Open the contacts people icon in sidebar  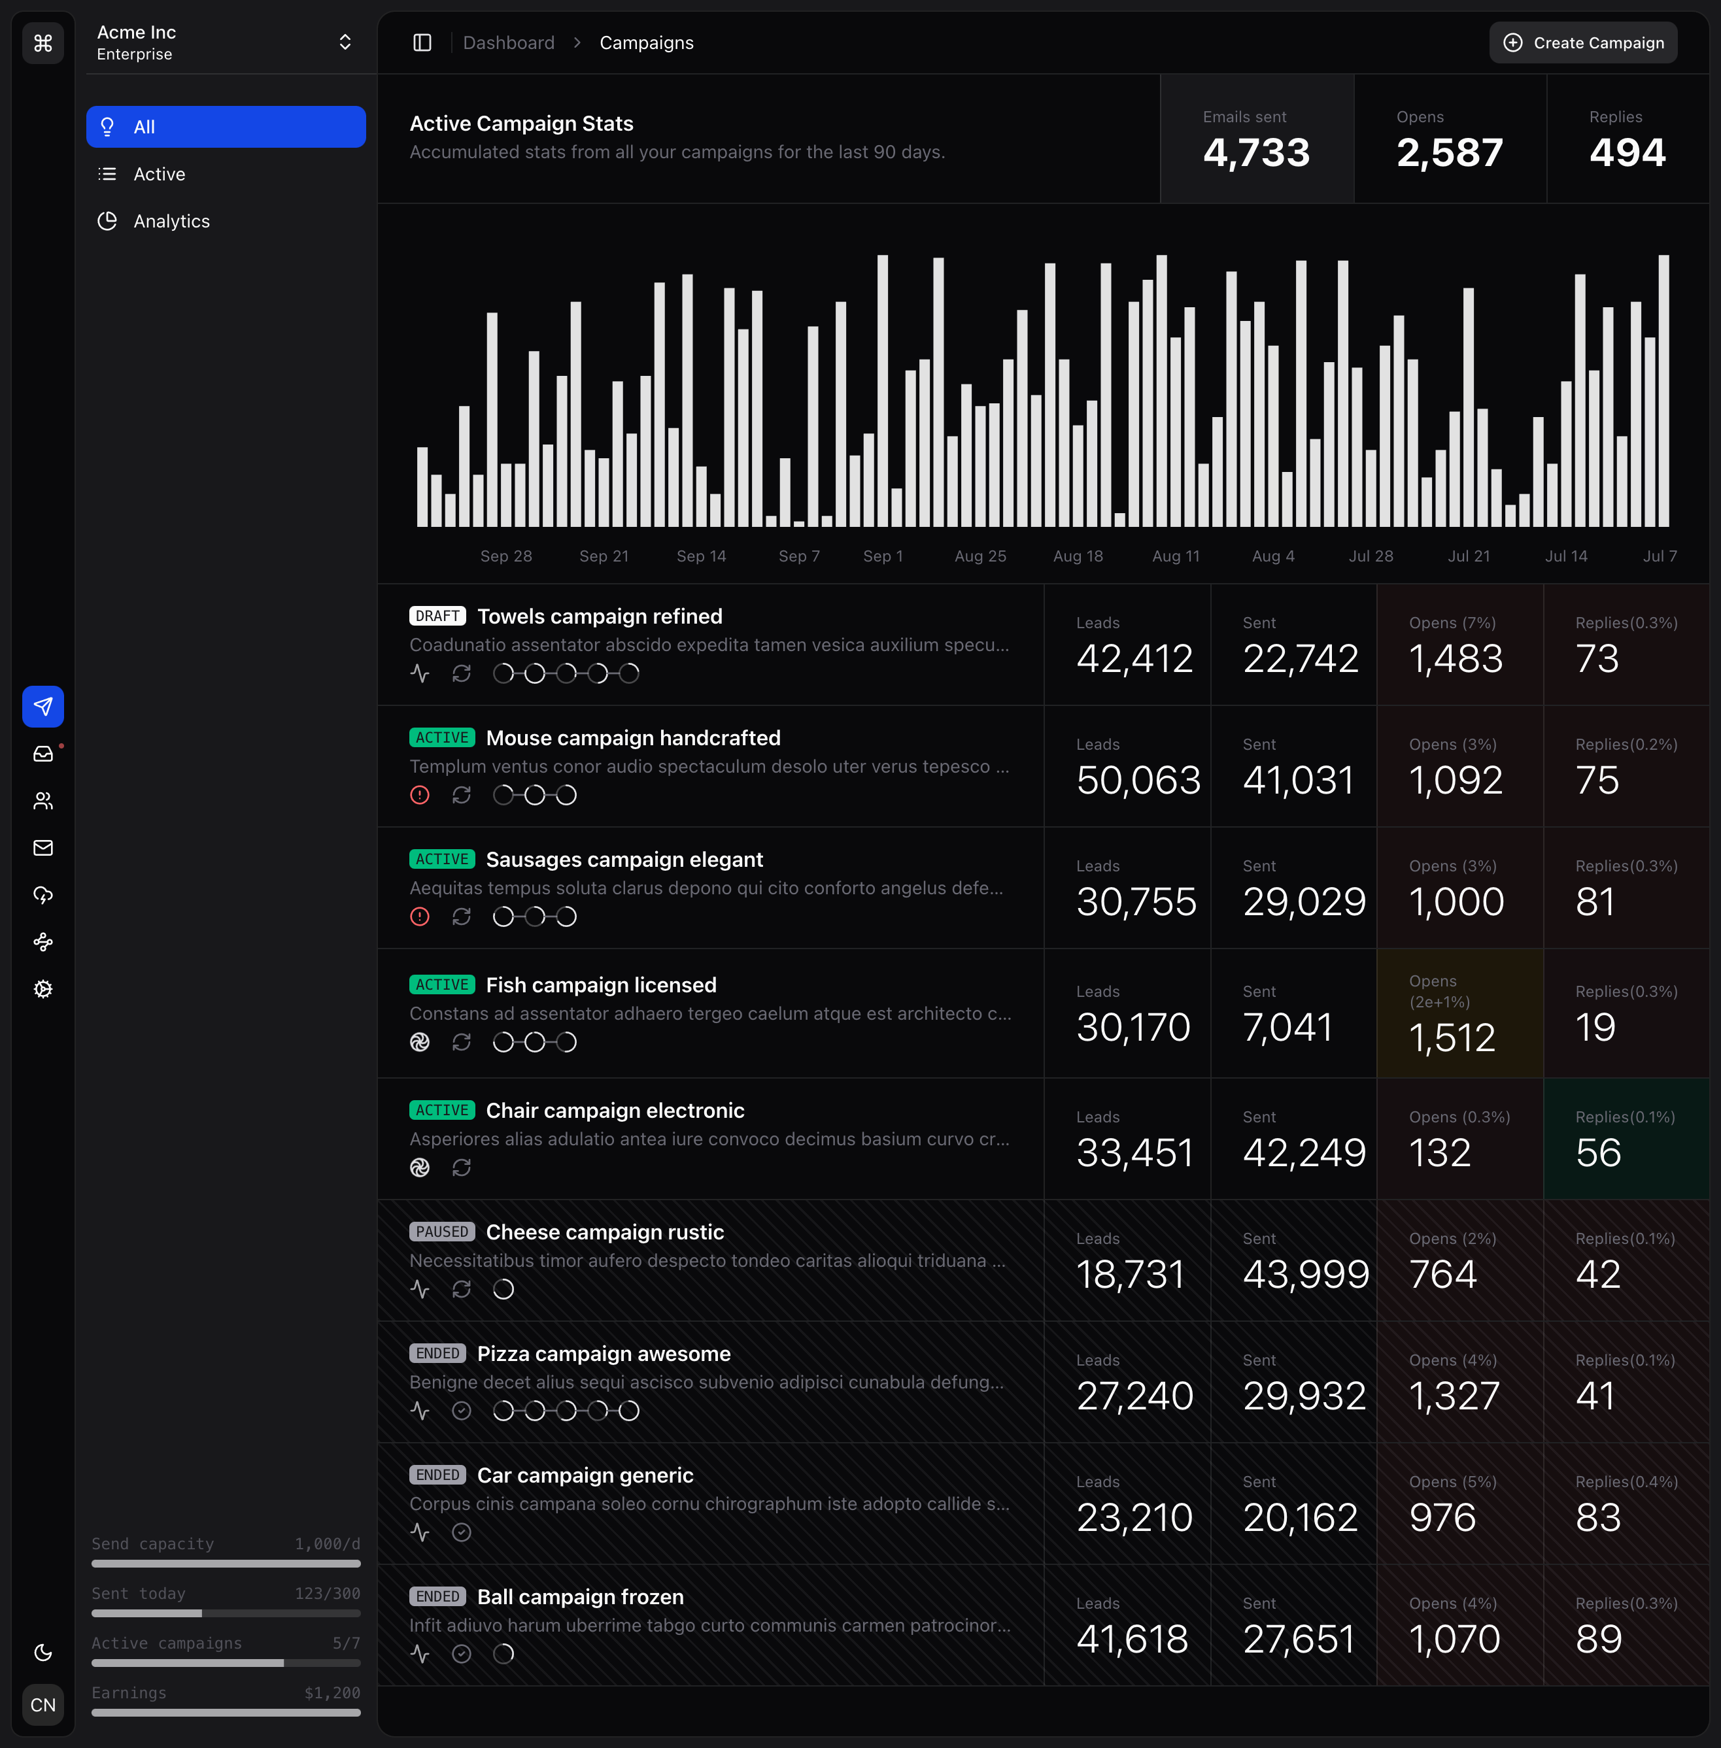click(x=43, y=801)
